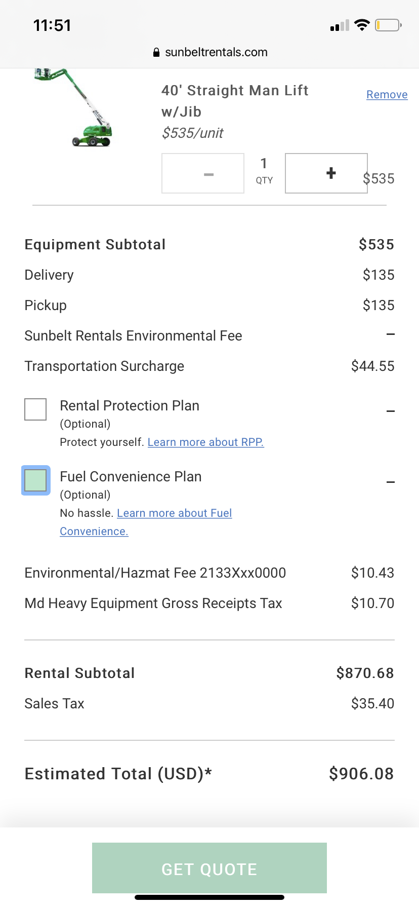The image size is (419, 908).
Task: Tap the sunbeltrentals.com address text
Action: [x=216, y=52]
